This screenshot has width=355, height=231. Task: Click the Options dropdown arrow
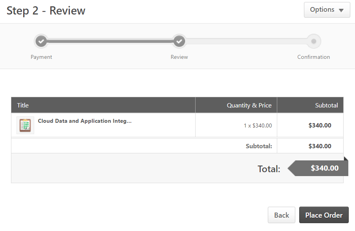pos(341,10)
